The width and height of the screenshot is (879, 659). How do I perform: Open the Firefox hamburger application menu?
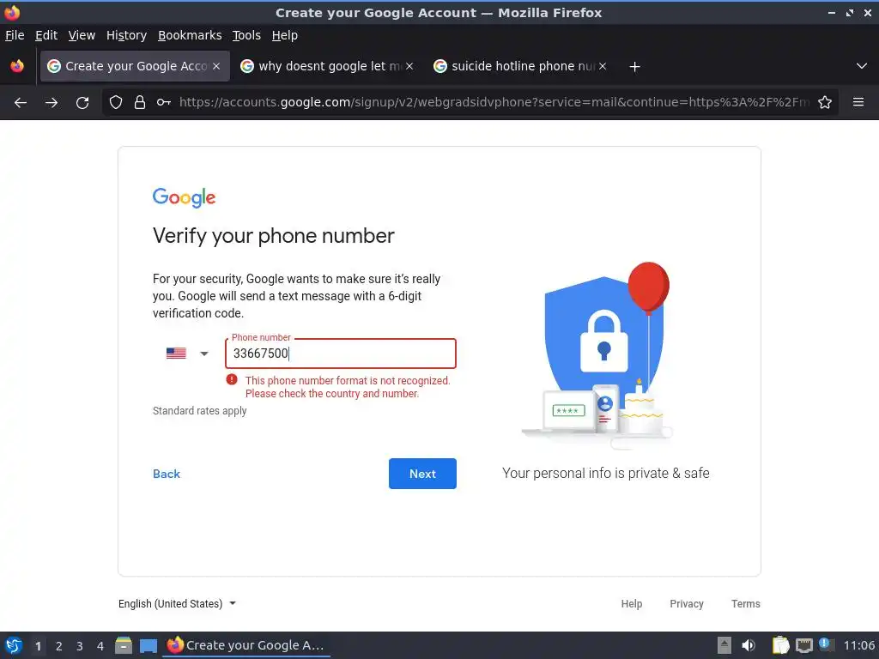(858, 102)
